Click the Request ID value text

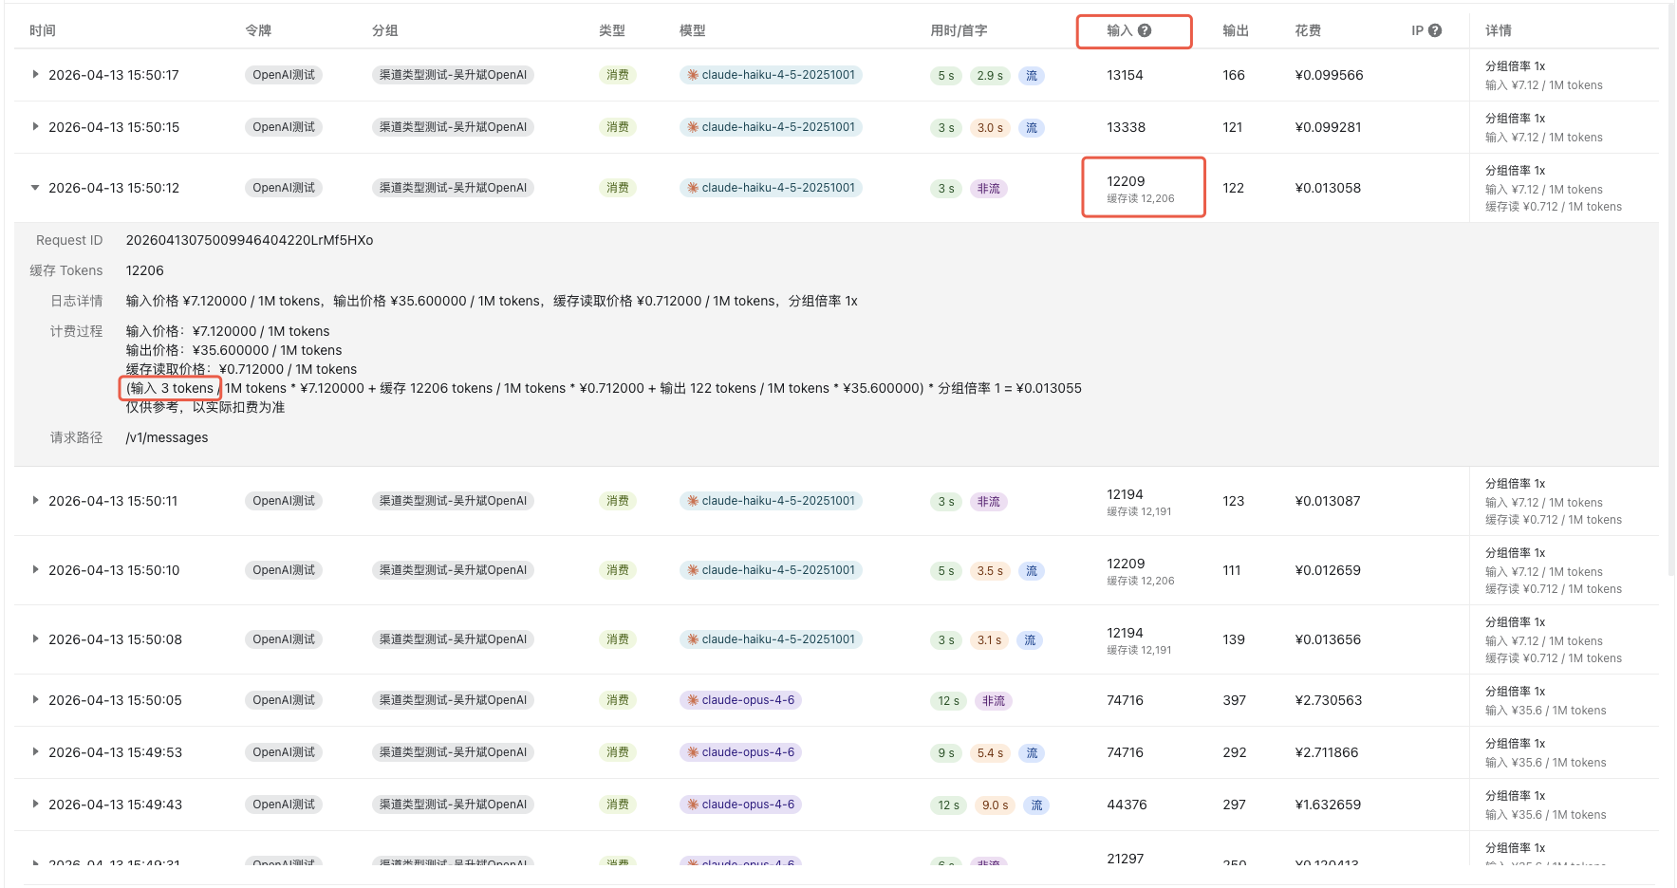click(250, 240)
